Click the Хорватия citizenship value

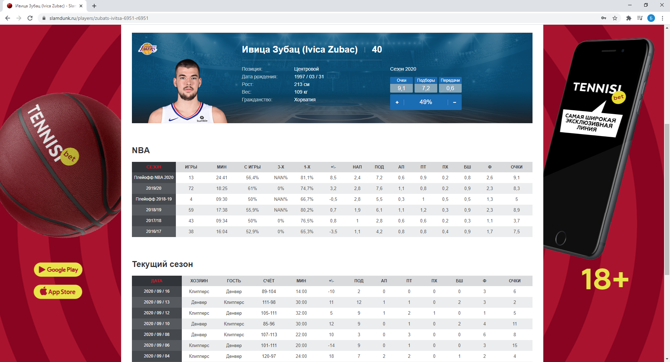305,100
